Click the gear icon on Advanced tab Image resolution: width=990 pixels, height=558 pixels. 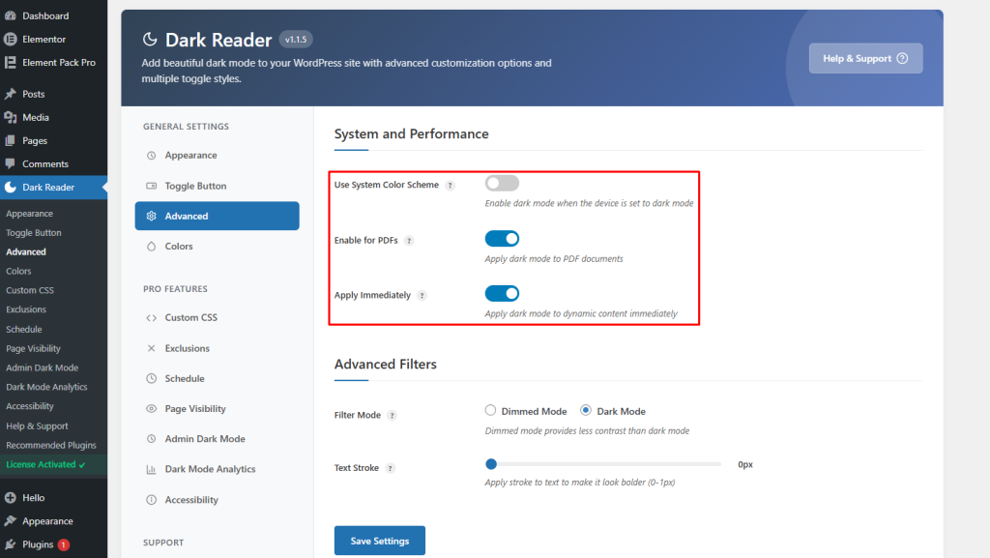click(151, 217)
